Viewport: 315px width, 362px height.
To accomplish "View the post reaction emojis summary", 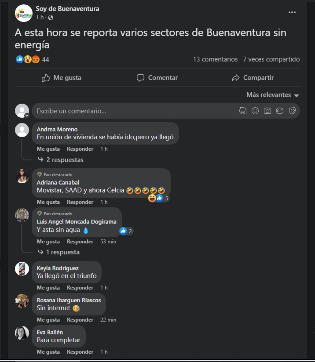I will click(28, 59).
